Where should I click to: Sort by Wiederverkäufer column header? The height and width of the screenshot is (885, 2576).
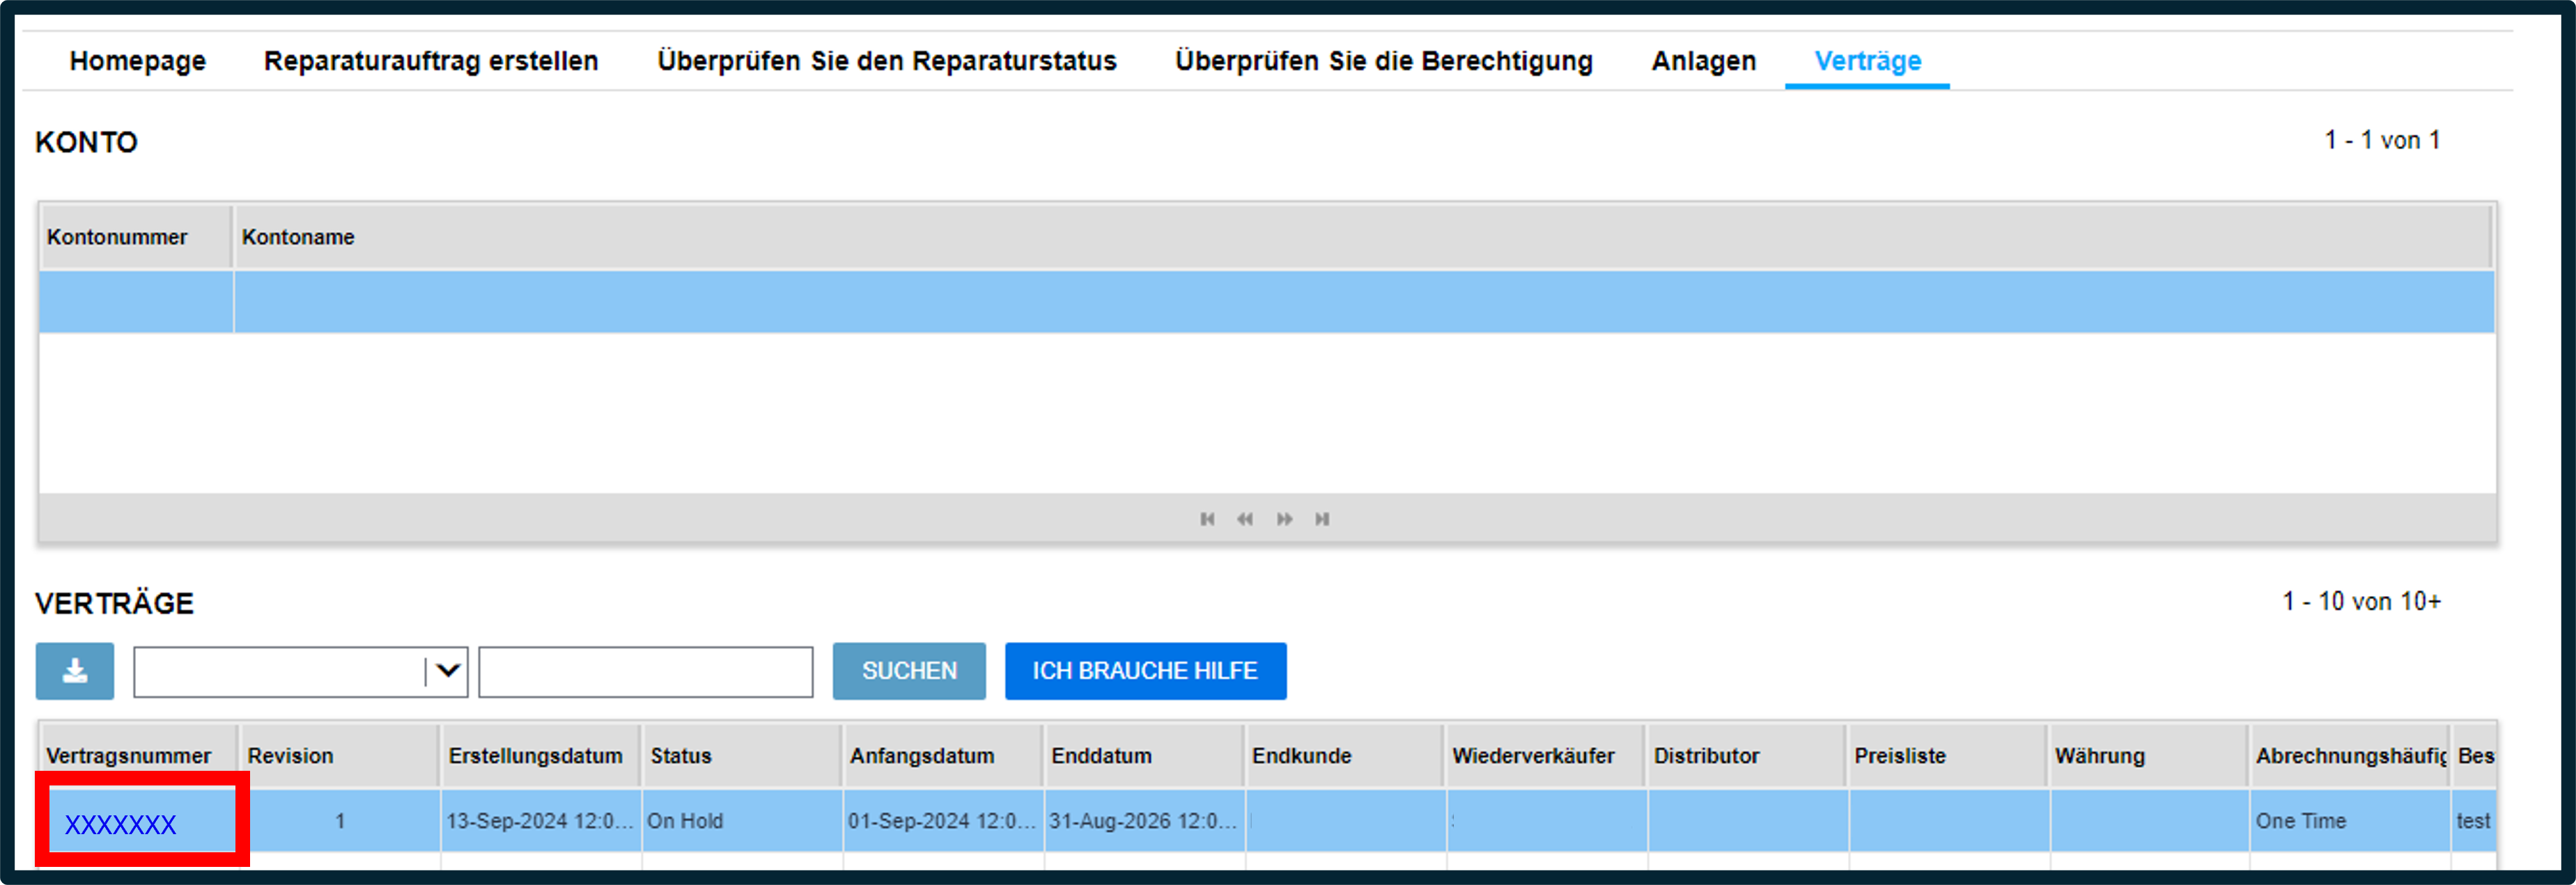pyautogui.click(x=1545, y=756)
